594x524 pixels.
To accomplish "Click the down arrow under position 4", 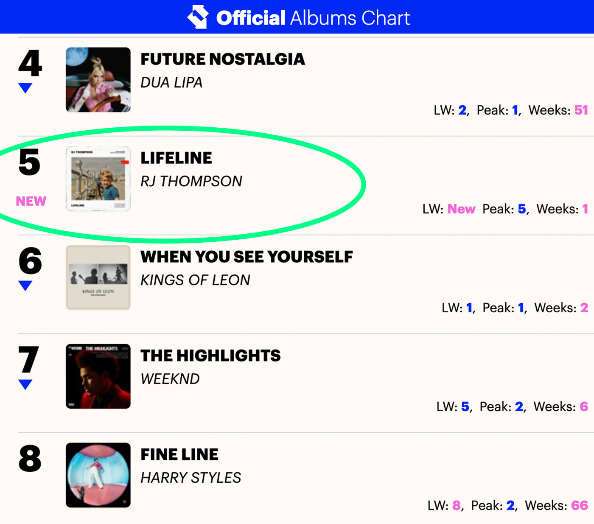I will tap(25, 88).
